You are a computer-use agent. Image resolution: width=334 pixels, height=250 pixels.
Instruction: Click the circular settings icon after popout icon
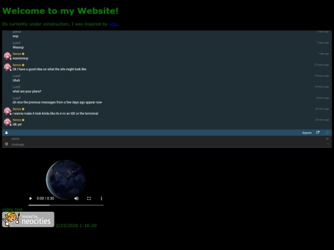[x=327, y=133]
